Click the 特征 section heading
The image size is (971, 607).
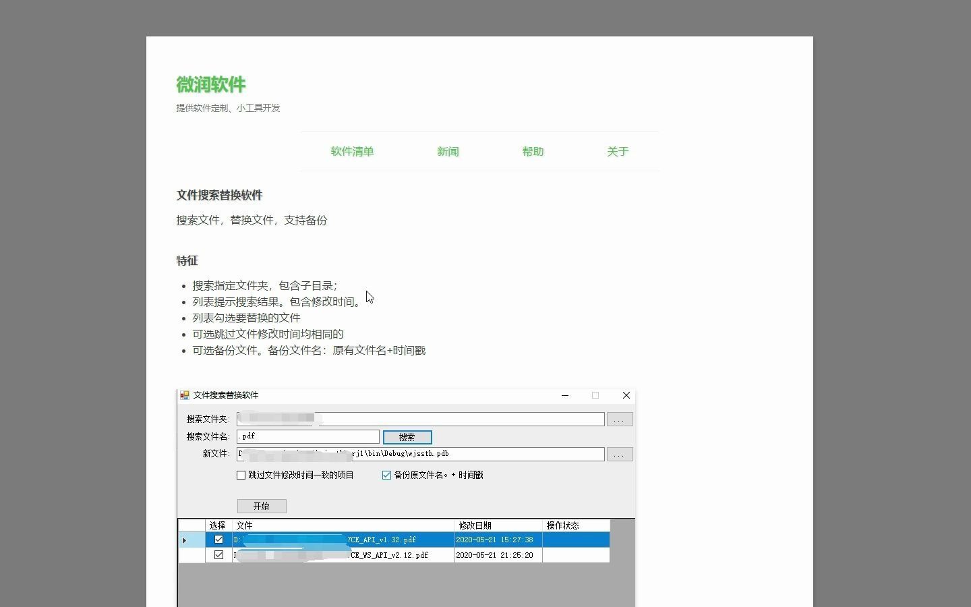187,261
